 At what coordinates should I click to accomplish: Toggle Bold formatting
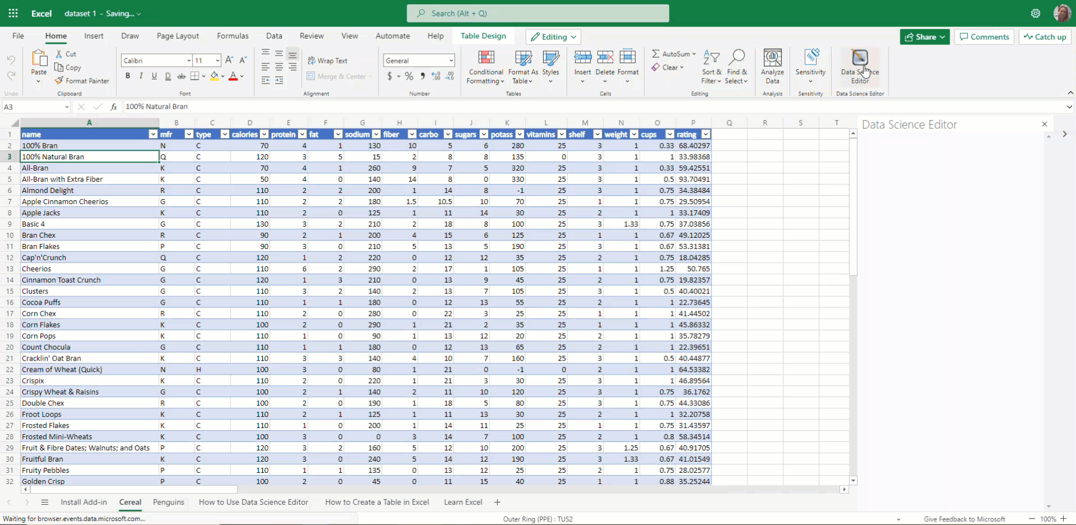(127, 76)
